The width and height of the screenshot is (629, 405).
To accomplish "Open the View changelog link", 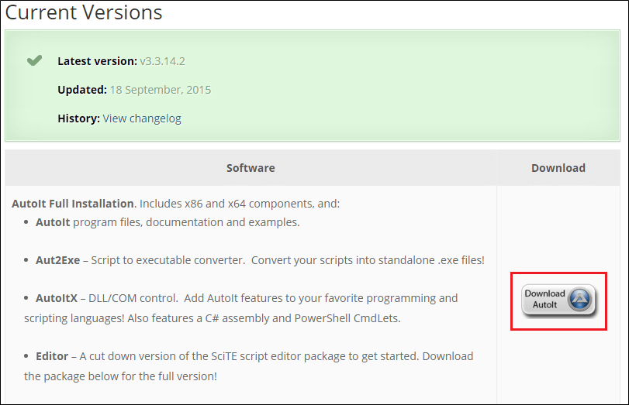I will (x=142, y=118).
